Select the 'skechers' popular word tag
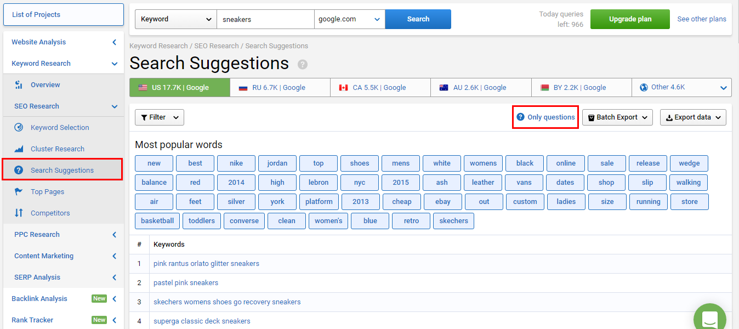 pyautogui.click(x=454, y=221)
